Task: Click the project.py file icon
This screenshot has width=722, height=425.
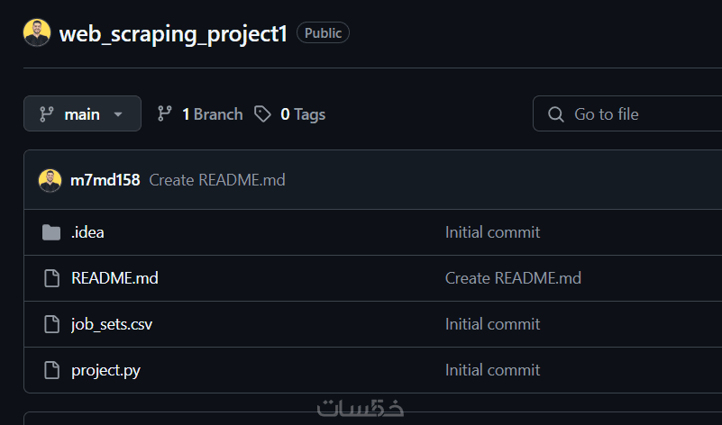Action: (51, 370)
